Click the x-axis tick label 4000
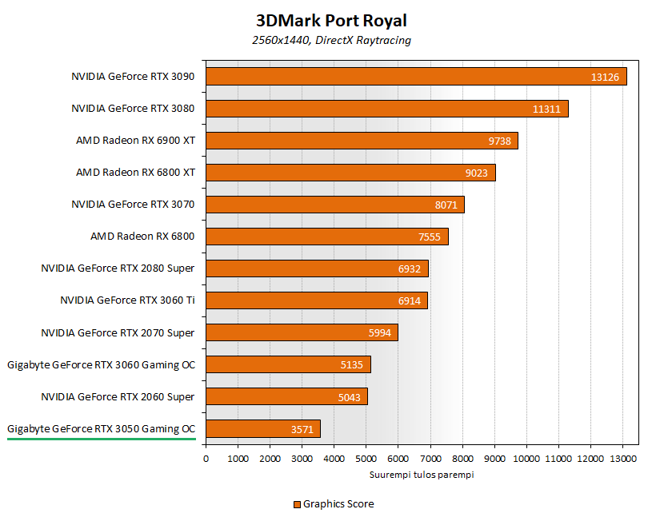The height and width of the screenshot is (521, 664). pos(334,459)
